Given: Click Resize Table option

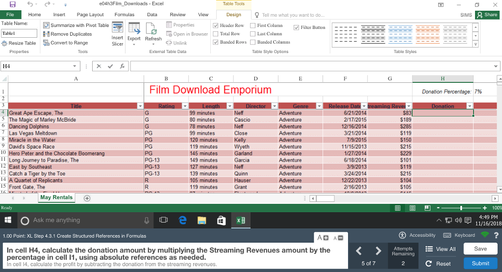Looking at the screenshot, I should 19,43.
